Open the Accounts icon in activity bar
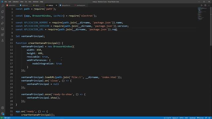 click(x=3, y=108)
